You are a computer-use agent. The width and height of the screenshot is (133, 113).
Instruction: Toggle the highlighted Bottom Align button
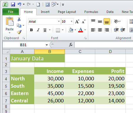[107, 21]
